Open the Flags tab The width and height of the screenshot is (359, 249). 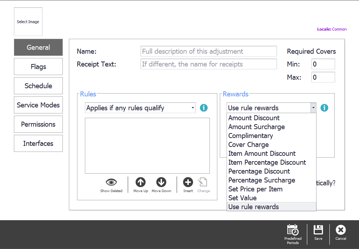pos(38,67)
